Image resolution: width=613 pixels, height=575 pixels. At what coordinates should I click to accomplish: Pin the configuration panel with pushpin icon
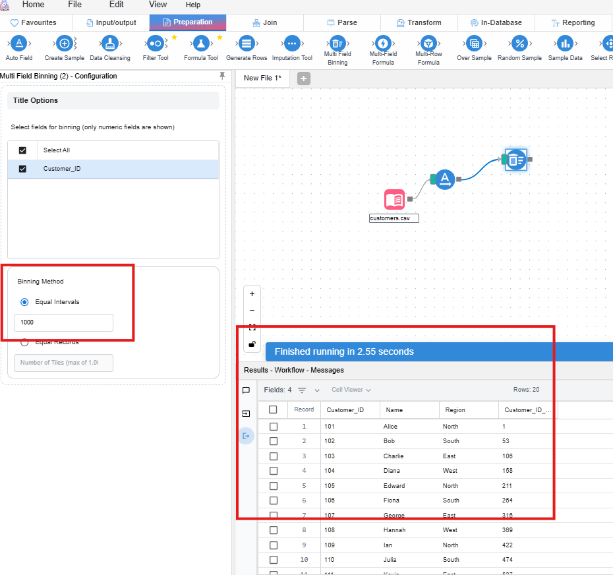pyautogui.click(x=222, y=76)
